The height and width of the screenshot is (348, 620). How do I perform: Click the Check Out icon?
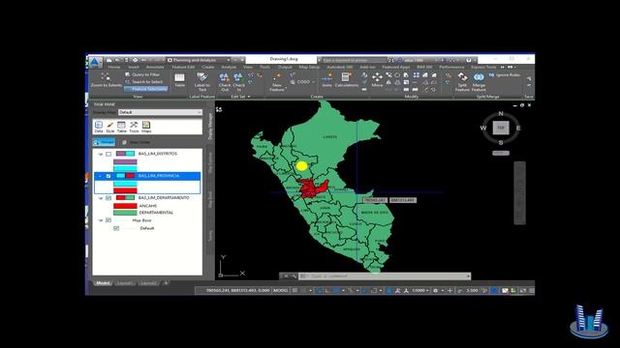tap(225, 77)
